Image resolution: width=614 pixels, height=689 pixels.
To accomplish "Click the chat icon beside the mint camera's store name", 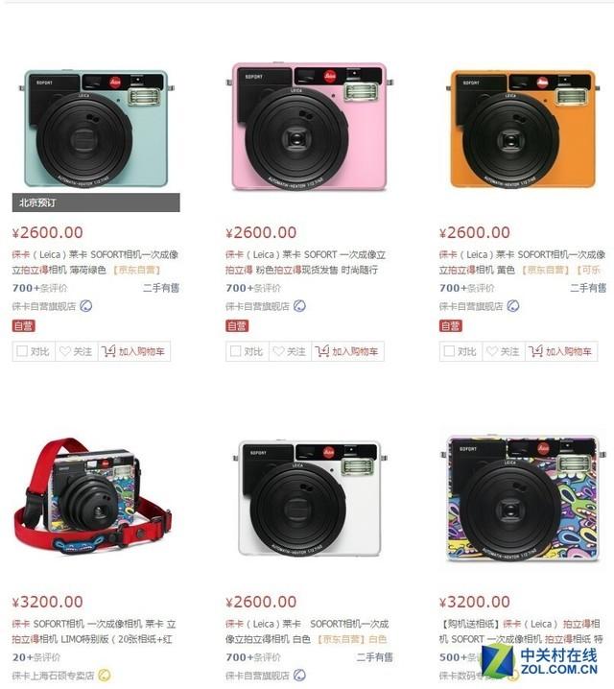I will tap(86, 306).
